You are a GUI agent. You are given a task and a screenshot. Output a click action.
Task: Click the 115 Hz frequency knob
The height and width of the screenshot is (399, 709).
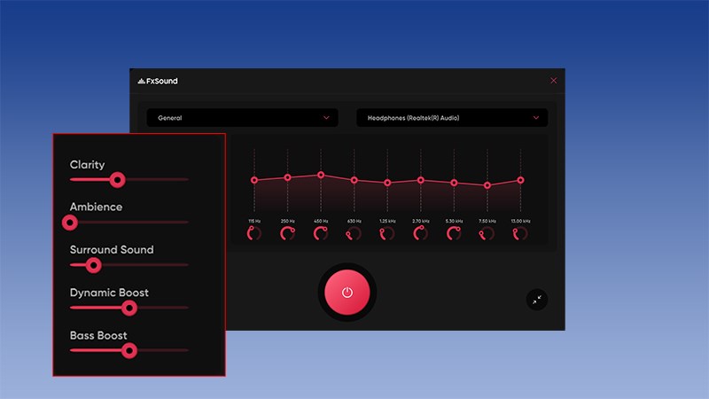pyautogui.click(x=254, y=233)
